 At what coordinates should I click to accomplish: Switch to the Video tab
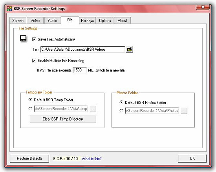point(35,20)
